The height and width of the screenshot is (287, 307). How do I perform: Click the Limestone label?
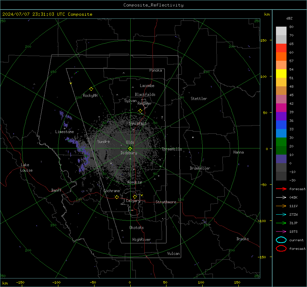(x=64, y=132)
